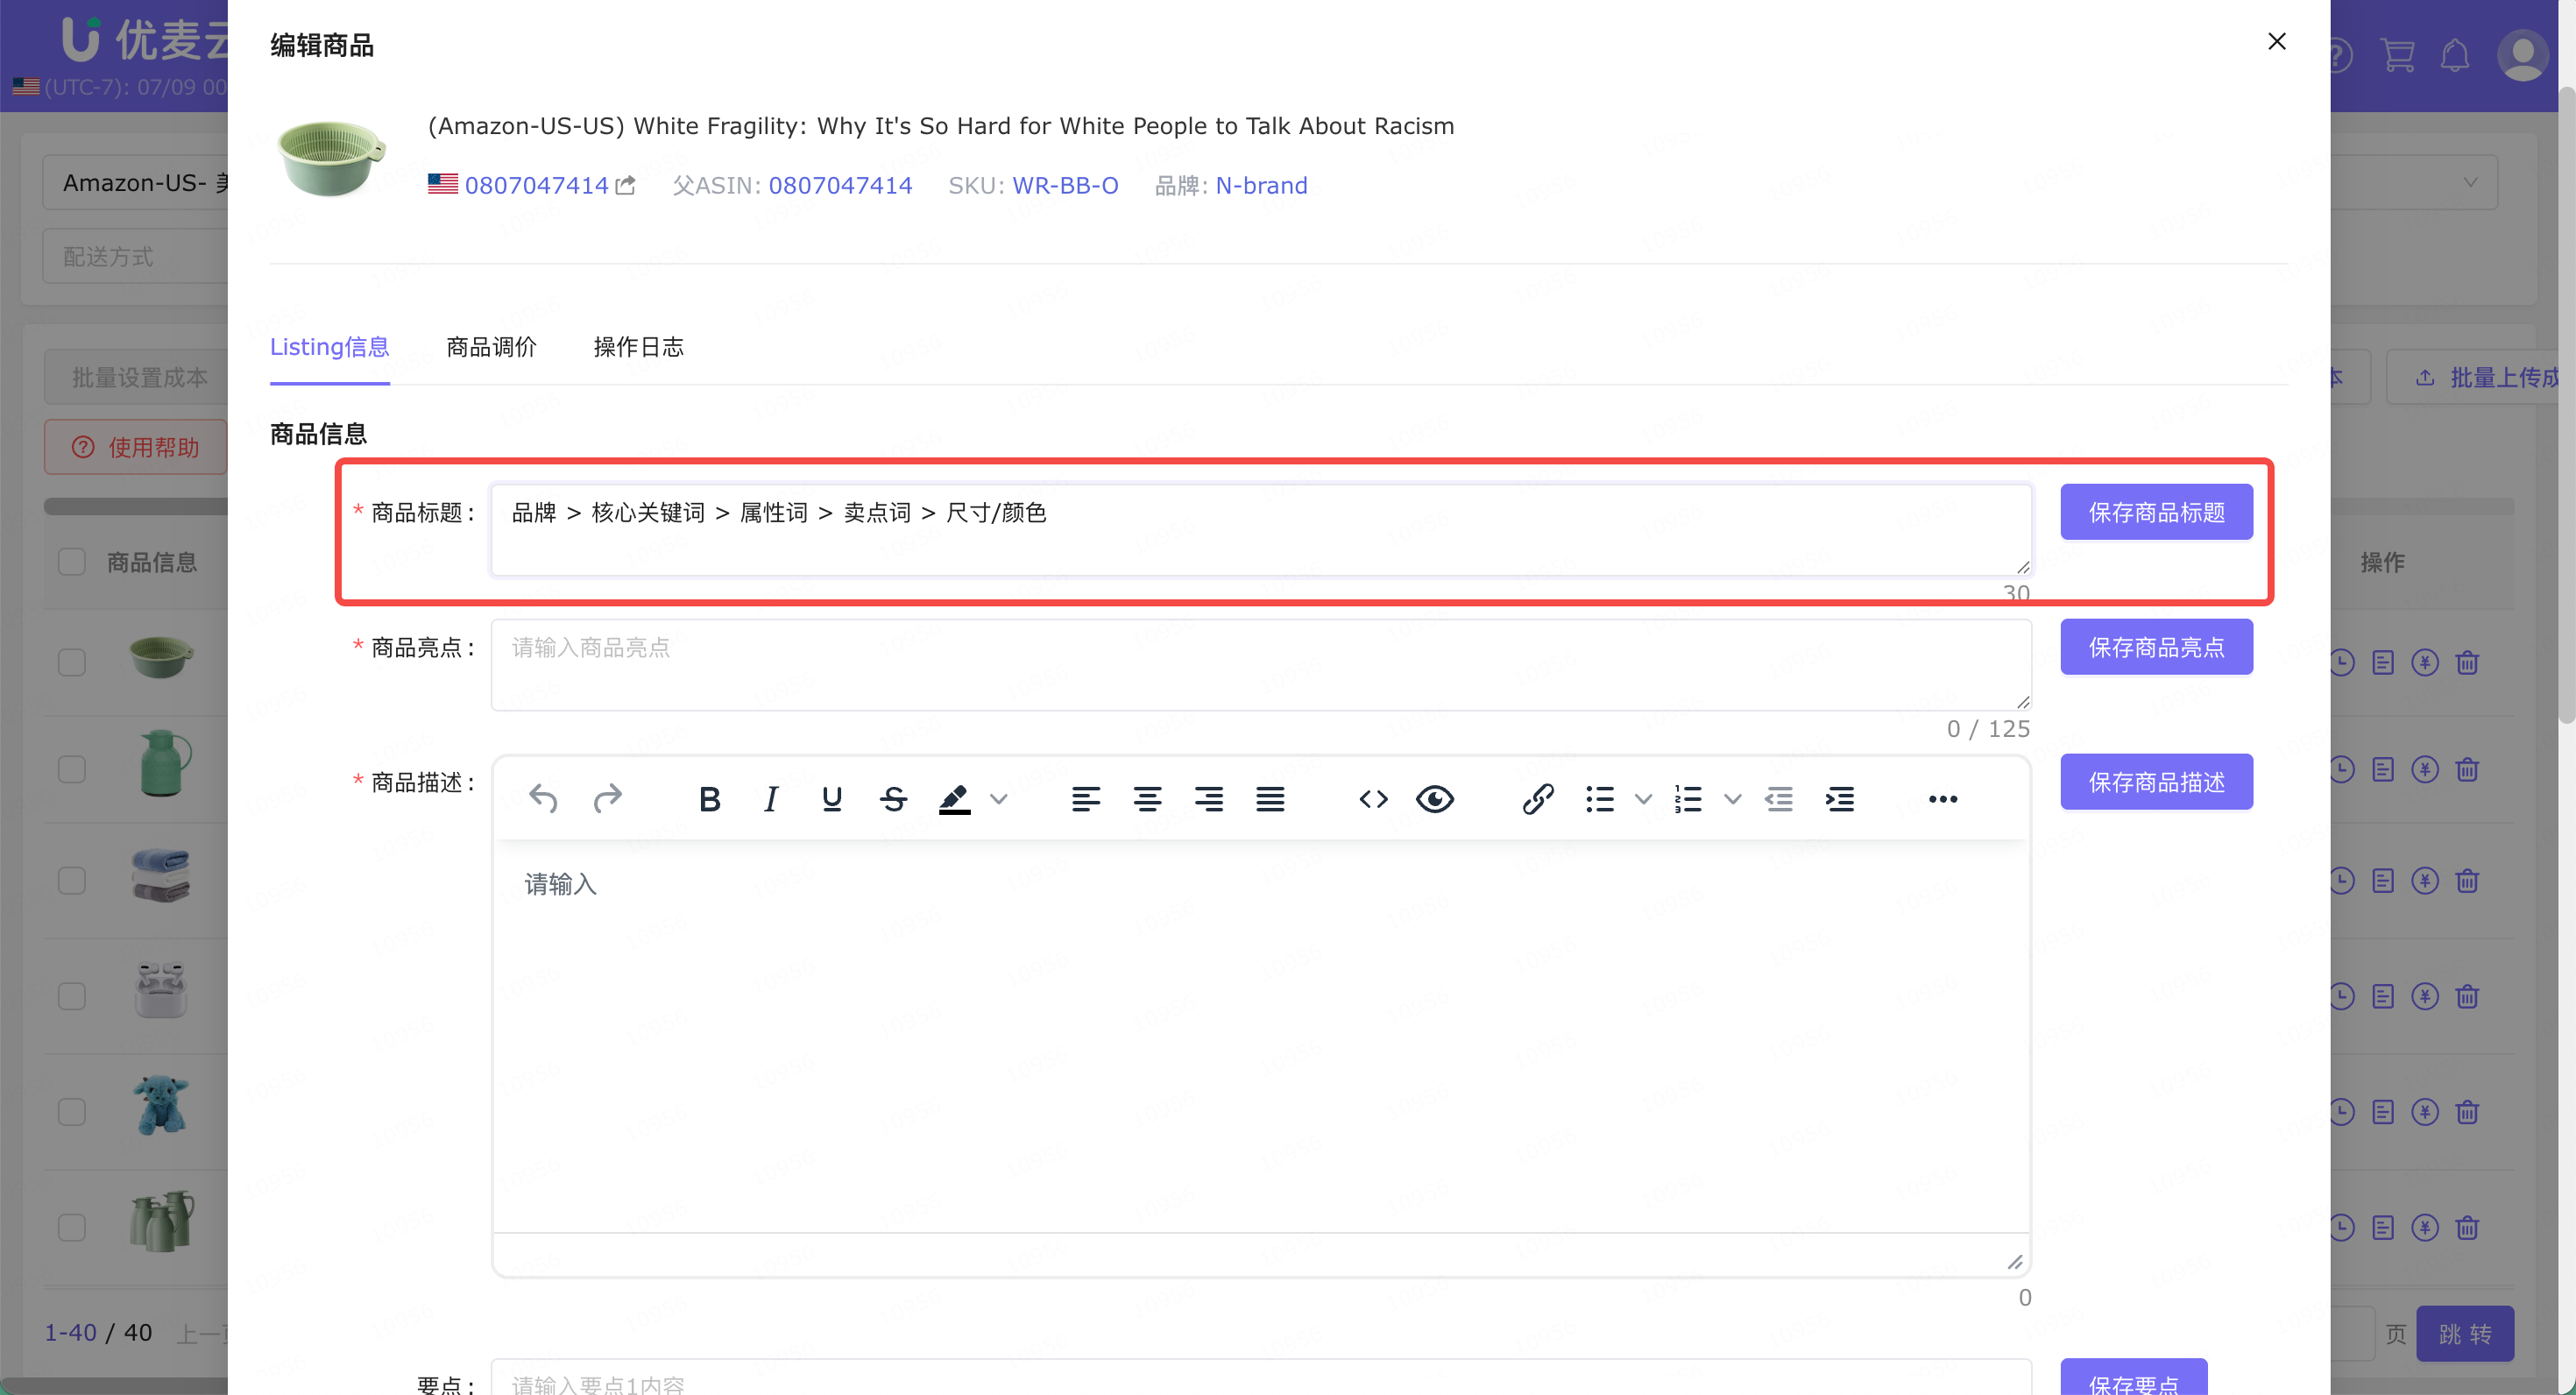Open the notifications bell
This screenshot has width=2576, height=1395.
coord(2455,55)
